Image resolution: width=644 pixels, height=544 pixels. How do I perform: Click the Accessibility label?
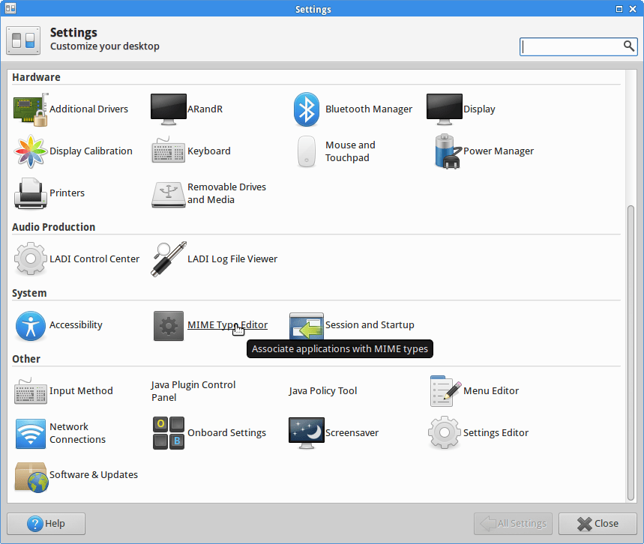pos(76,324)
